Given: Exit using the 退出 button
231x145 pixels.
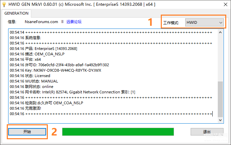Looking at the screenshot, I should click(x=207, y=131).
